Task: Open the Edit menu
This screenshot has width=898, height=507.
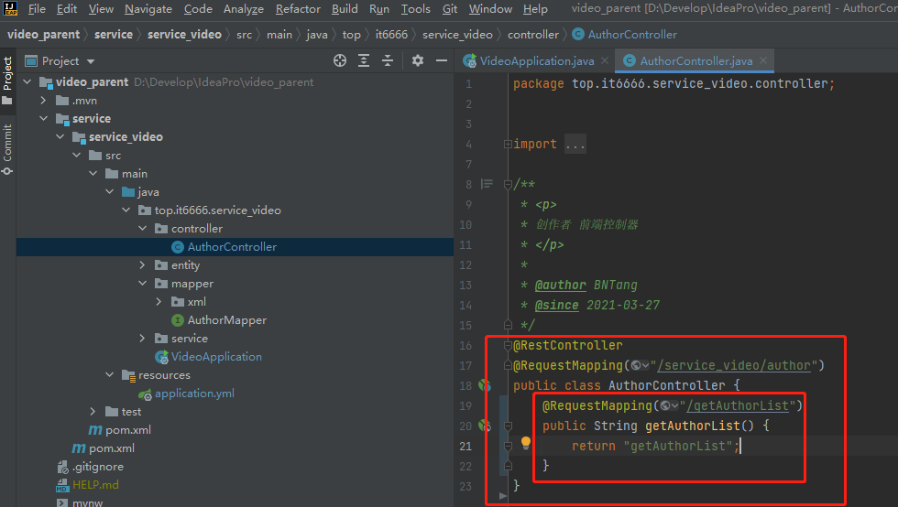Action: coord(67,8)
